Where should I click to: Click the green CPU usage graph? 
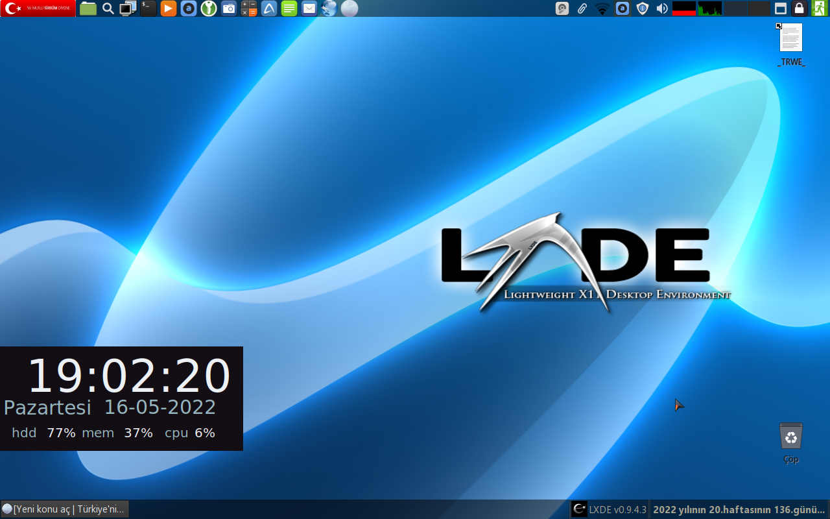[x=710, y=8]
